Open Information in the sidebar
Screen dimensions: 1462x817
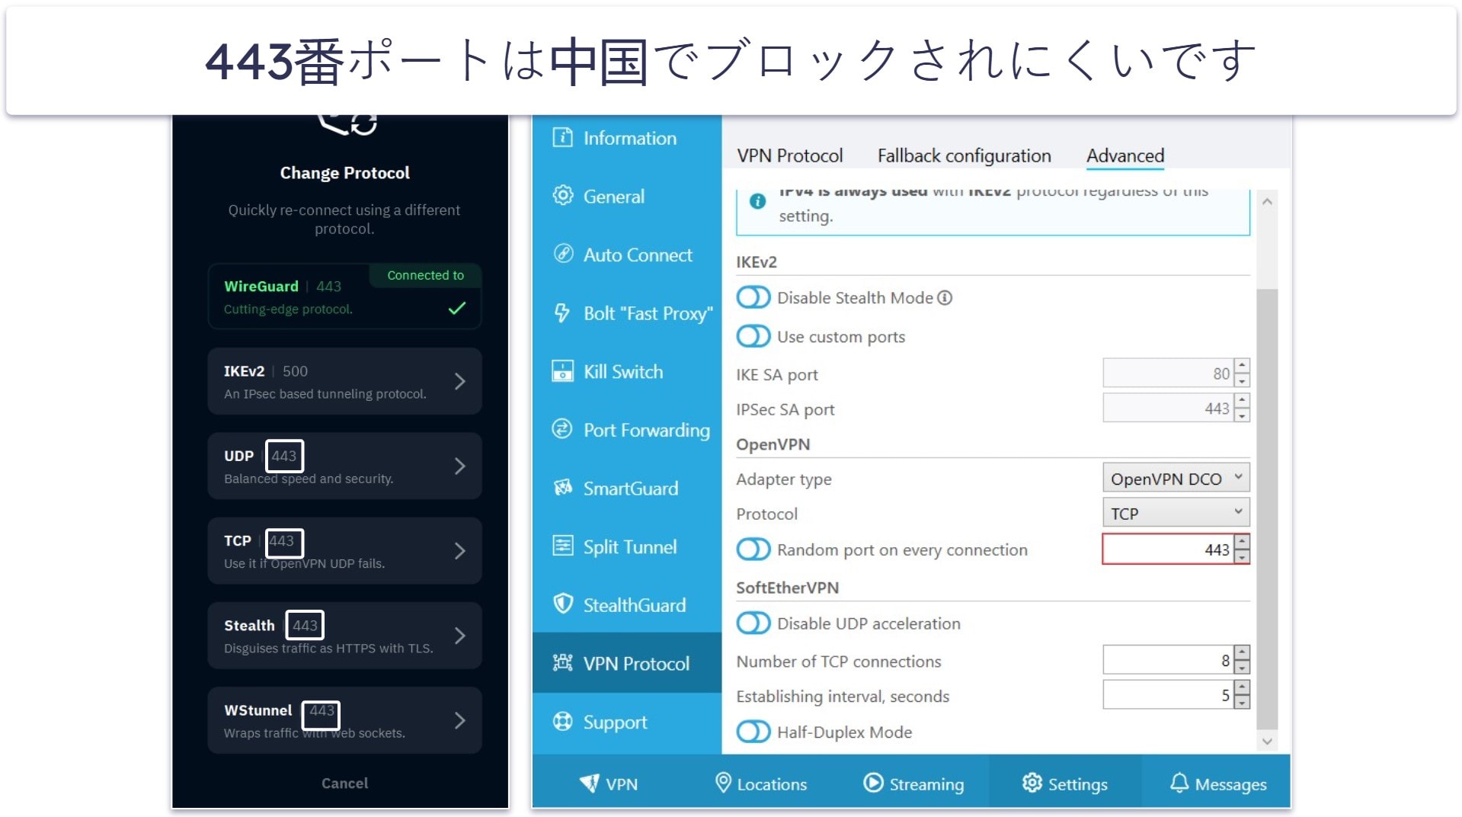626,138
